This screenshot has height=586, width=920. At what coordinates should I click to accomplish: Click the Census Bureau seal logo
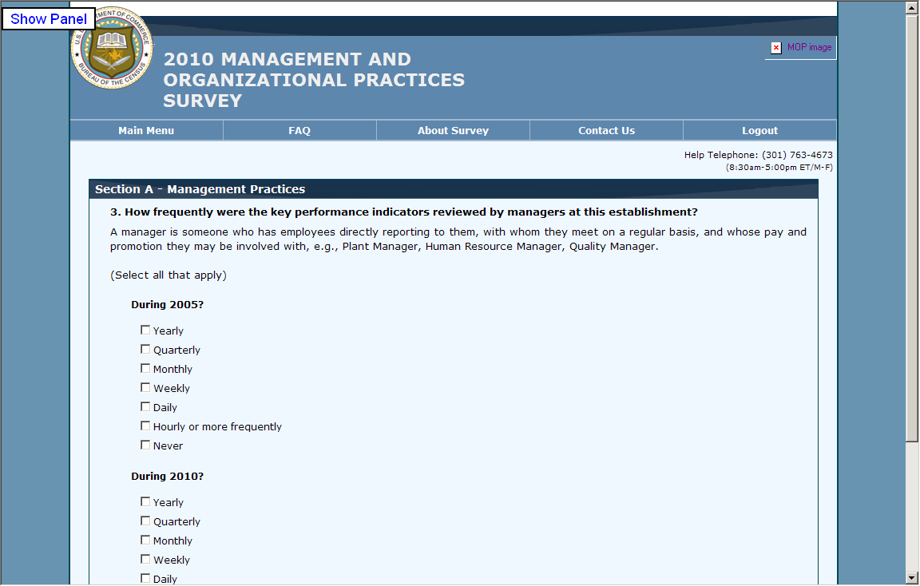pyautogui.click(x=112, y=48)
